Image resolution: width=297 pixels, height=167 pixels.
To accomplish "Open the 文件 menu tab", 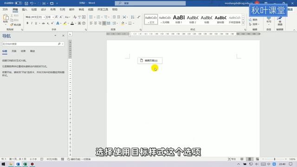I will tap(5, 9).
